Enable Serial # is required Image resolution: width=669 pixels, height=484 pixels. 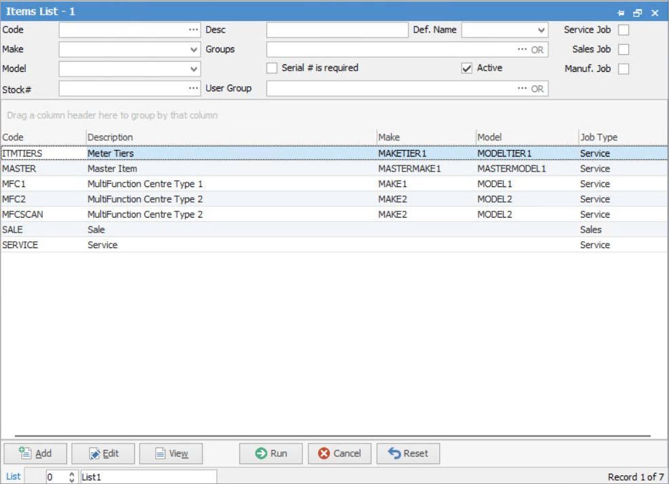click(272, 68)
